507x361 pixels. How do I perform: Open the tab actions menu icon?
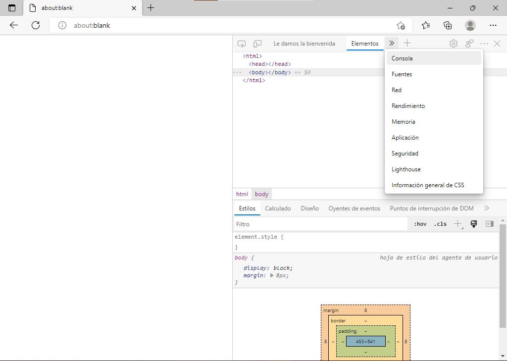click(12, 8)
